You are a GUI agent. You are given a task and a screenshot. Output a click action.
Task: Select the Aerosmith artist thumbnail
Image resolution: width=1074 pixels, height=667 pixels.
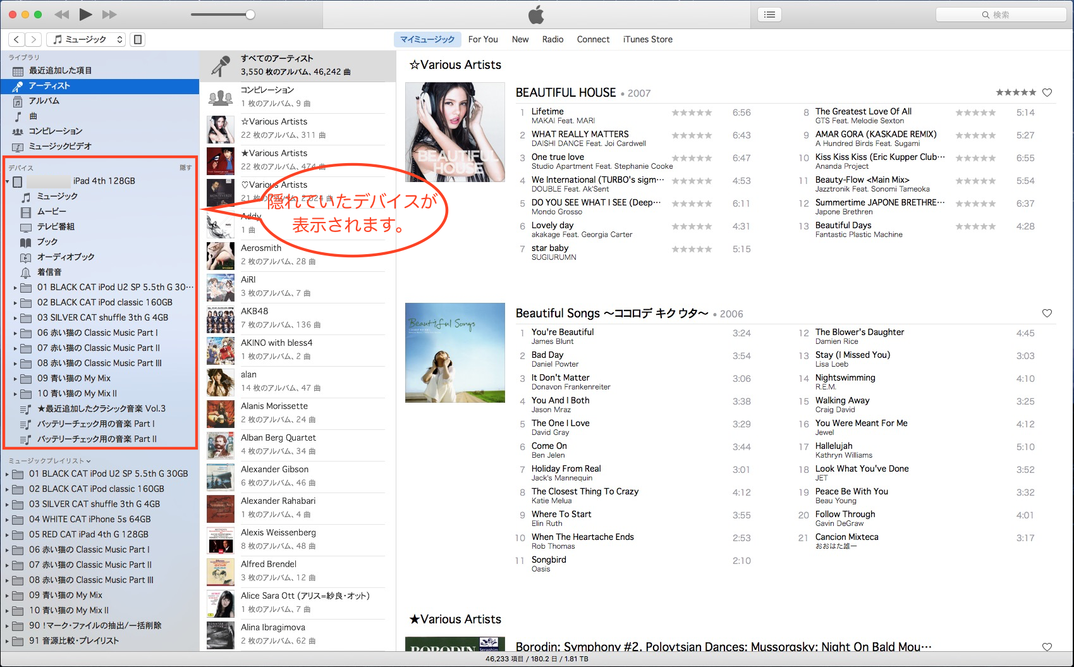[x=221, y=255]
